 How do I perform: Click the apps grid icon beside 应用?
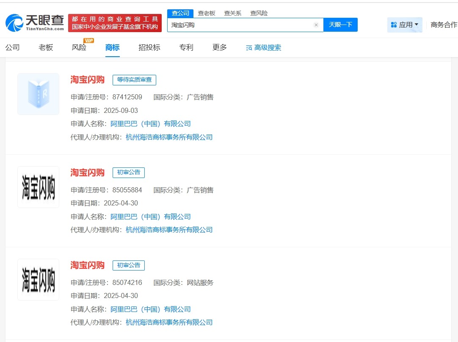tap(395, 25)
